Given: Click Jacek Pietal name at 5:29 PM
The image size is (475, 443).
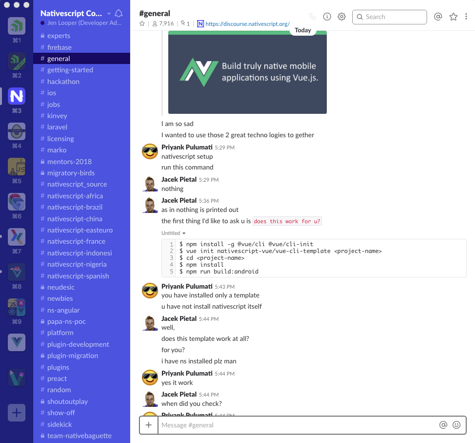Looking at the screenshot, I should tap(179, 179).
